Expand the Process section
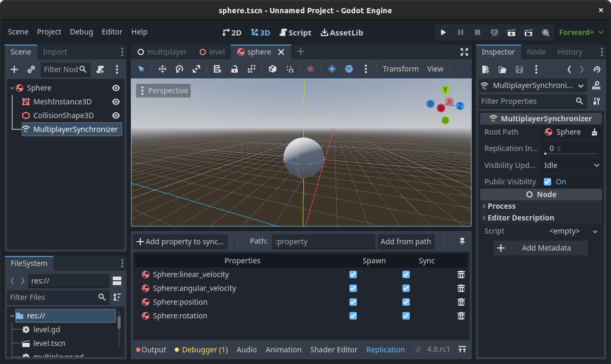Screen dimensions: 611x364 coord(541,206)
